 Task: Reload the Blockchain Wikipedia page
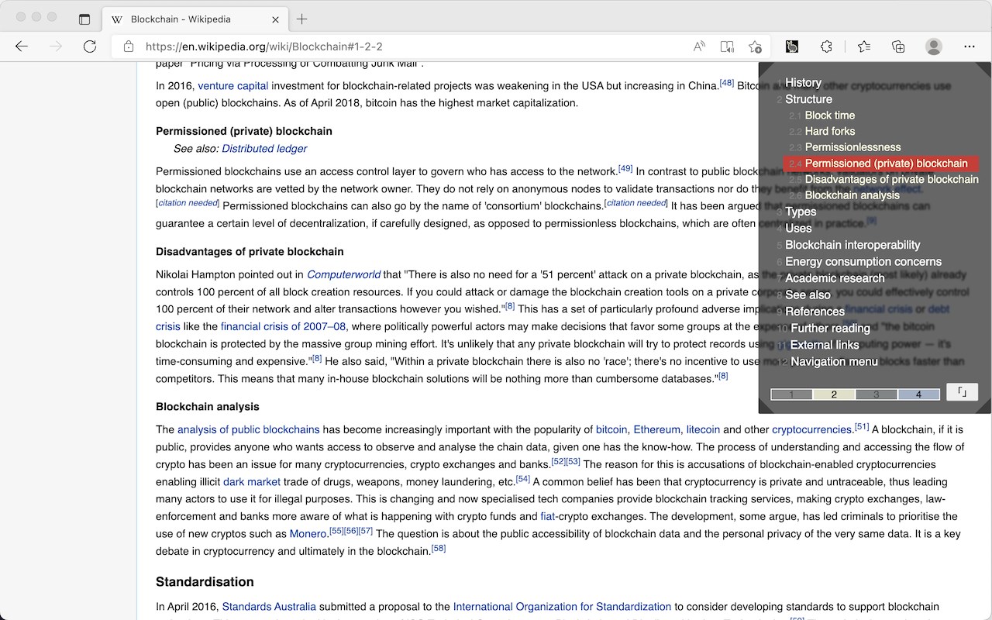pyautogui.click(x=90, y=46)
